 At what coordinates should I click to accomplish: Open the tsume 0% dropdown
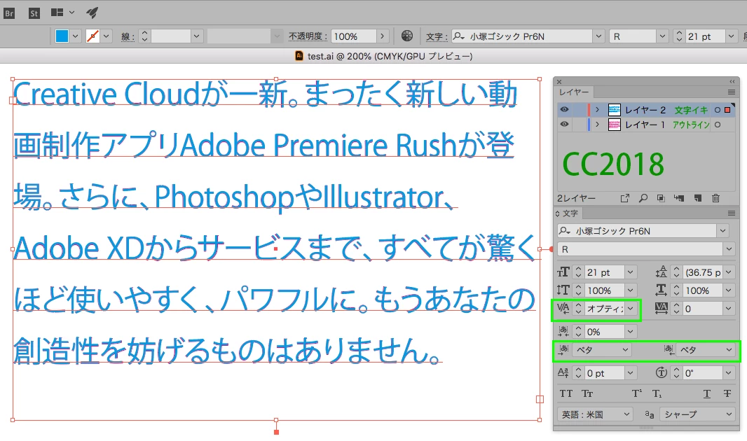(x=630, y=332)
